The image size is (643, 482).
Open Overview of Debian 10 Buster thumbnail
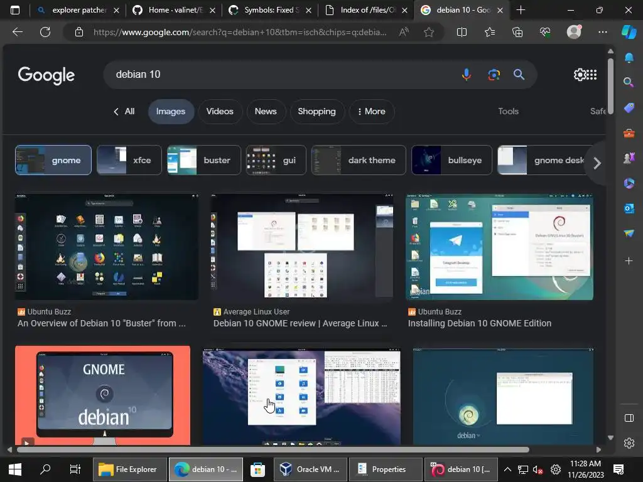click(107, 247)
